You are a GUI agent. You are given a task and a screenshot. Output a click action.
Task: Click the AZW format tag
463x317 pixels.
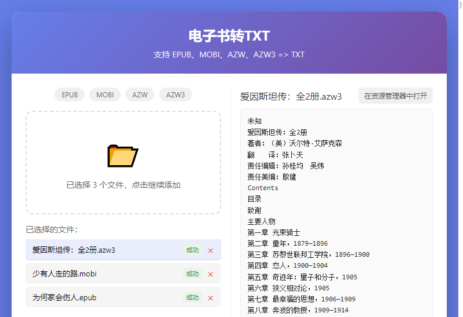140,94
